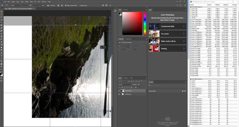Screen dimensions: 239x127
Task: Select the Lasso tool
Action: [x=1, y=17]
